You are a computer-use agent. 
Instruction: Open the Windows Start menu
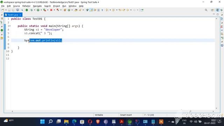tap(42, 121)
